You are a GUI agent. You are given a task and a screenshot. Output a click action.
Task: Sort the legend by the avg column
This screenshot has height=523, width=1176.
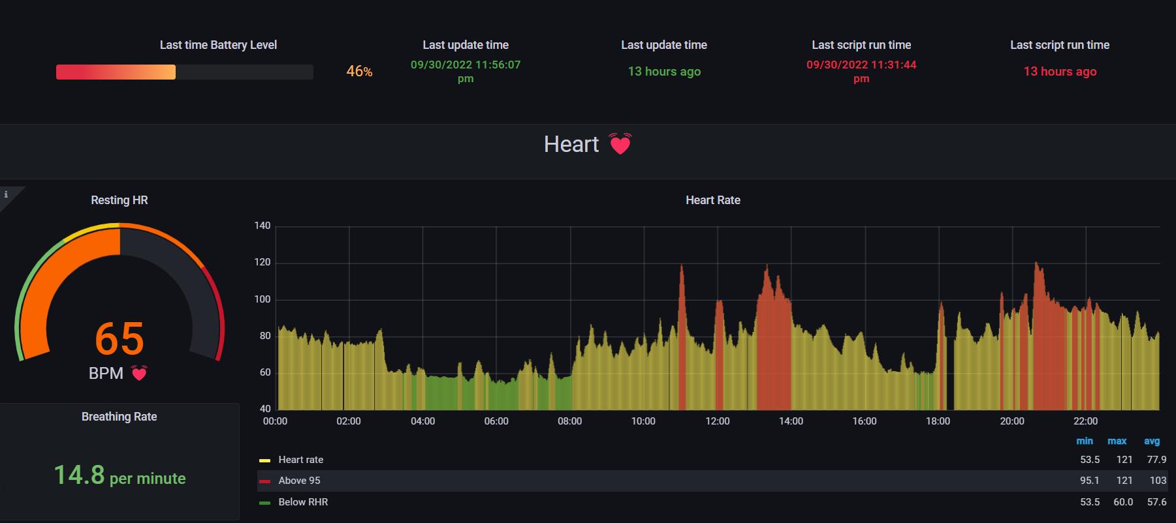click(x=1151, y=441)
